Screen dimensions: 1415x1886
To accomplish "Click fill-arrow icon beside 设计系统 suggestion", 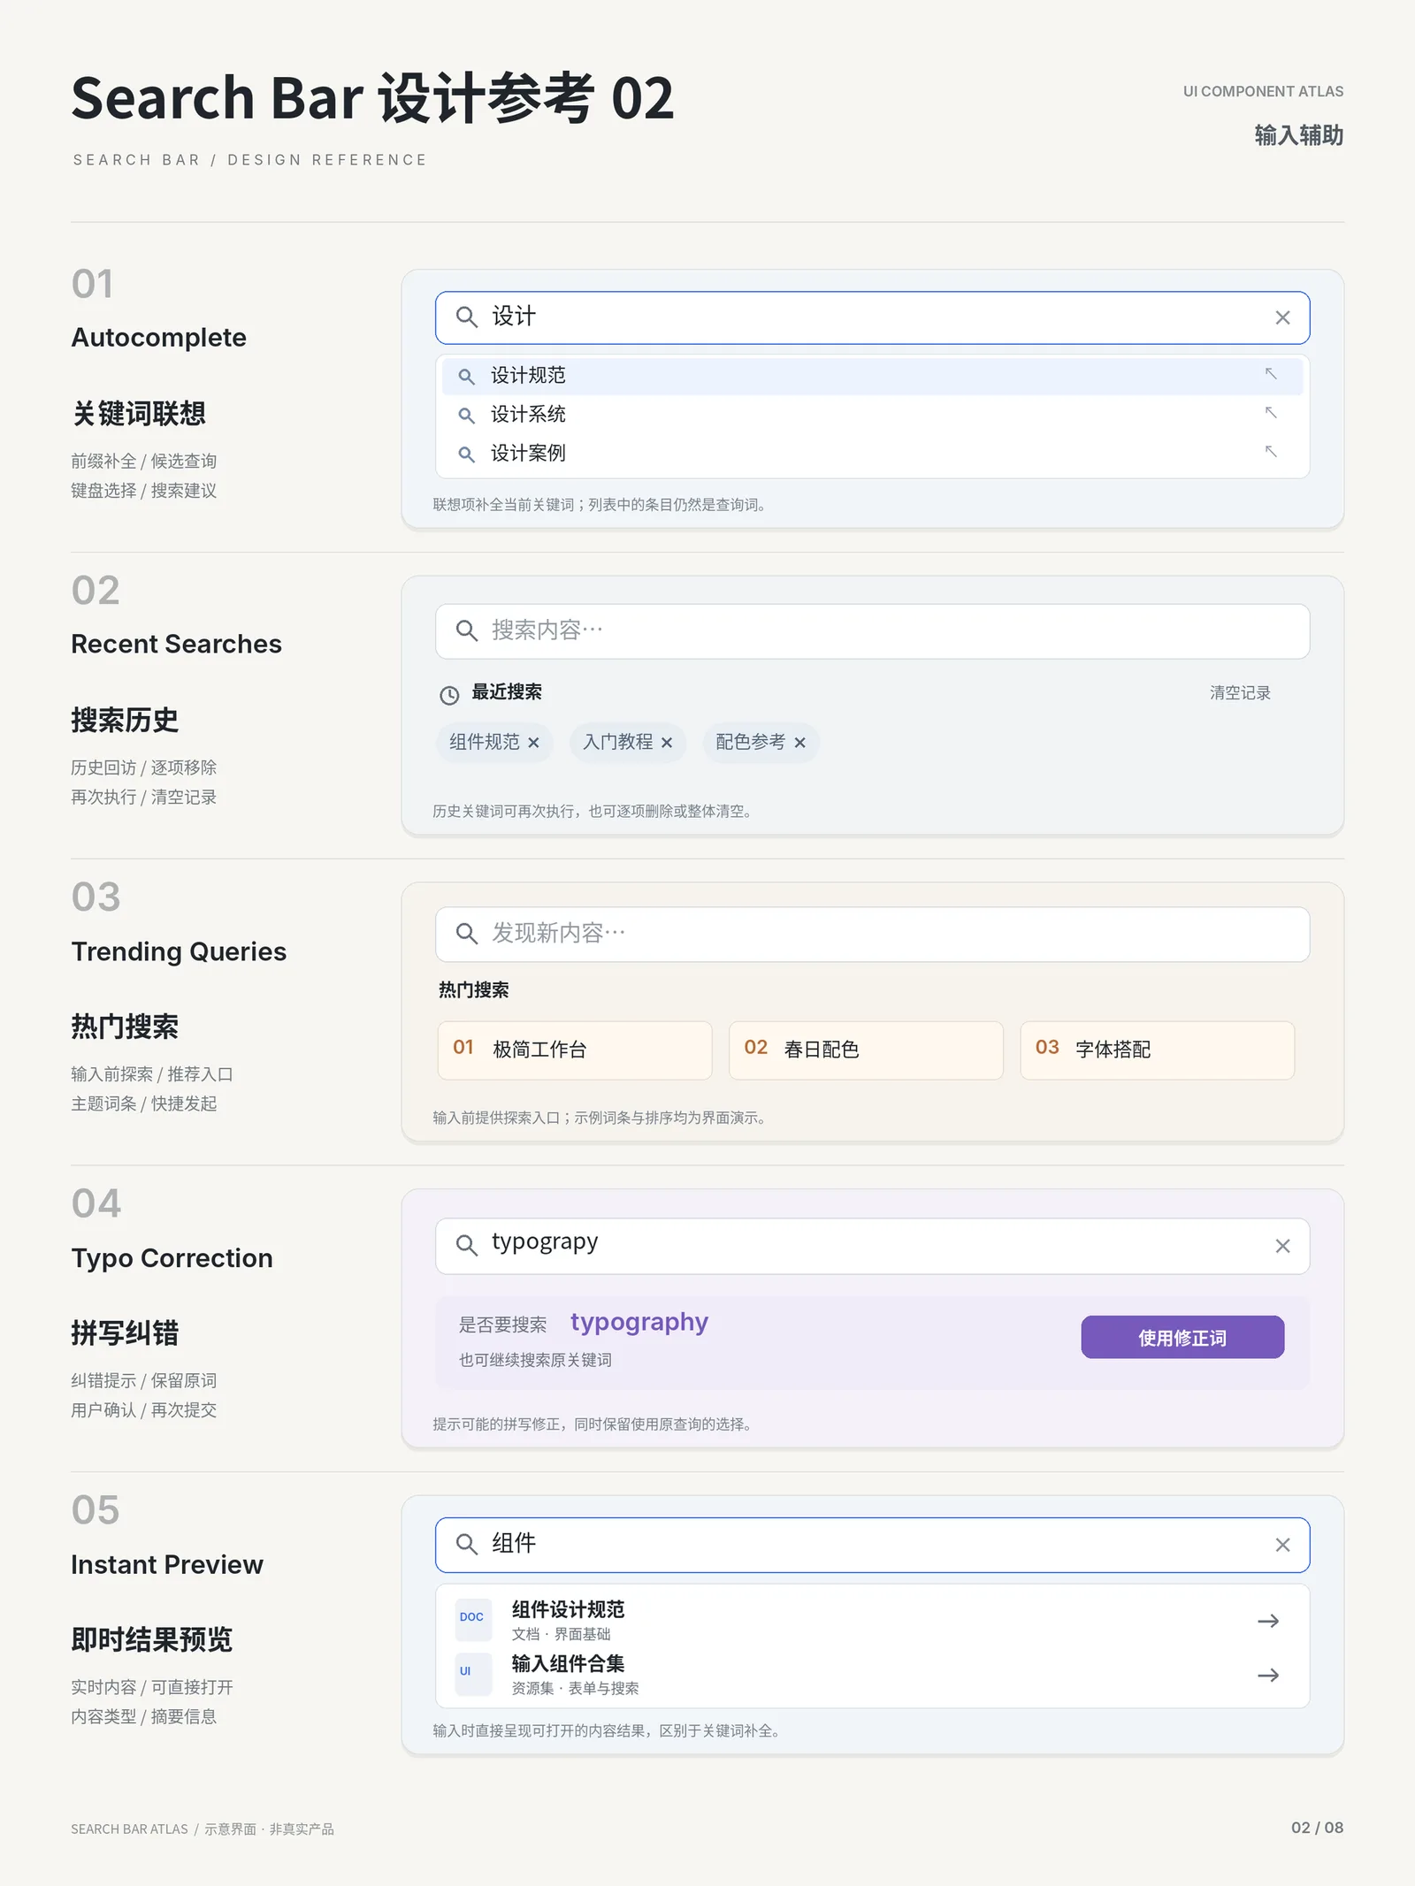I will coord(1271,413).
